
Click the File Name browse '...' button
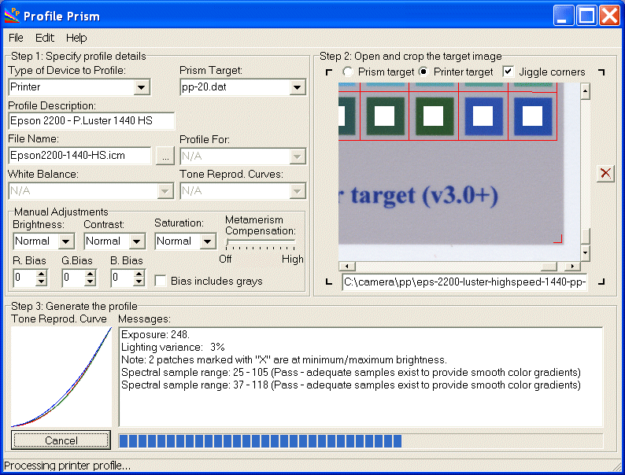tap(165, 156)
